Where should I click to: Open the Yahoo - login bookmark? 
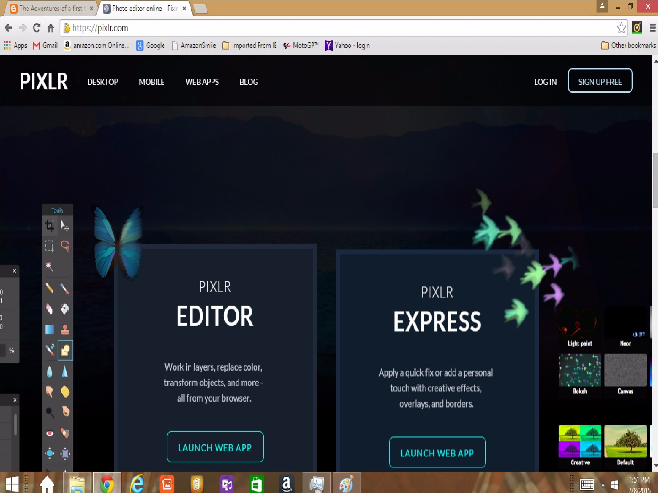tap(347, 46)
